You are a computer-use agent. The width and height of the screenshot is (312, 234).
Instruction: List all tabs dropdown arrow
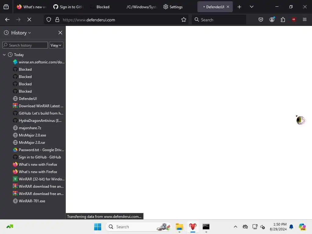(251, 7)
